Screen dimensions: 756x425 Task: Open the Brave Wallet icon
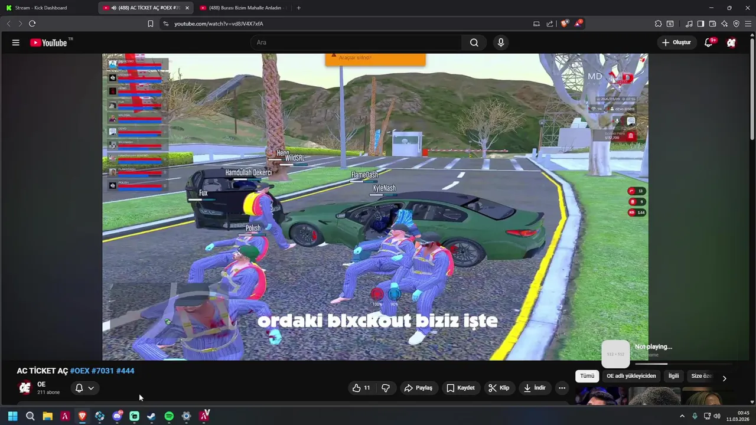(712, 24)
